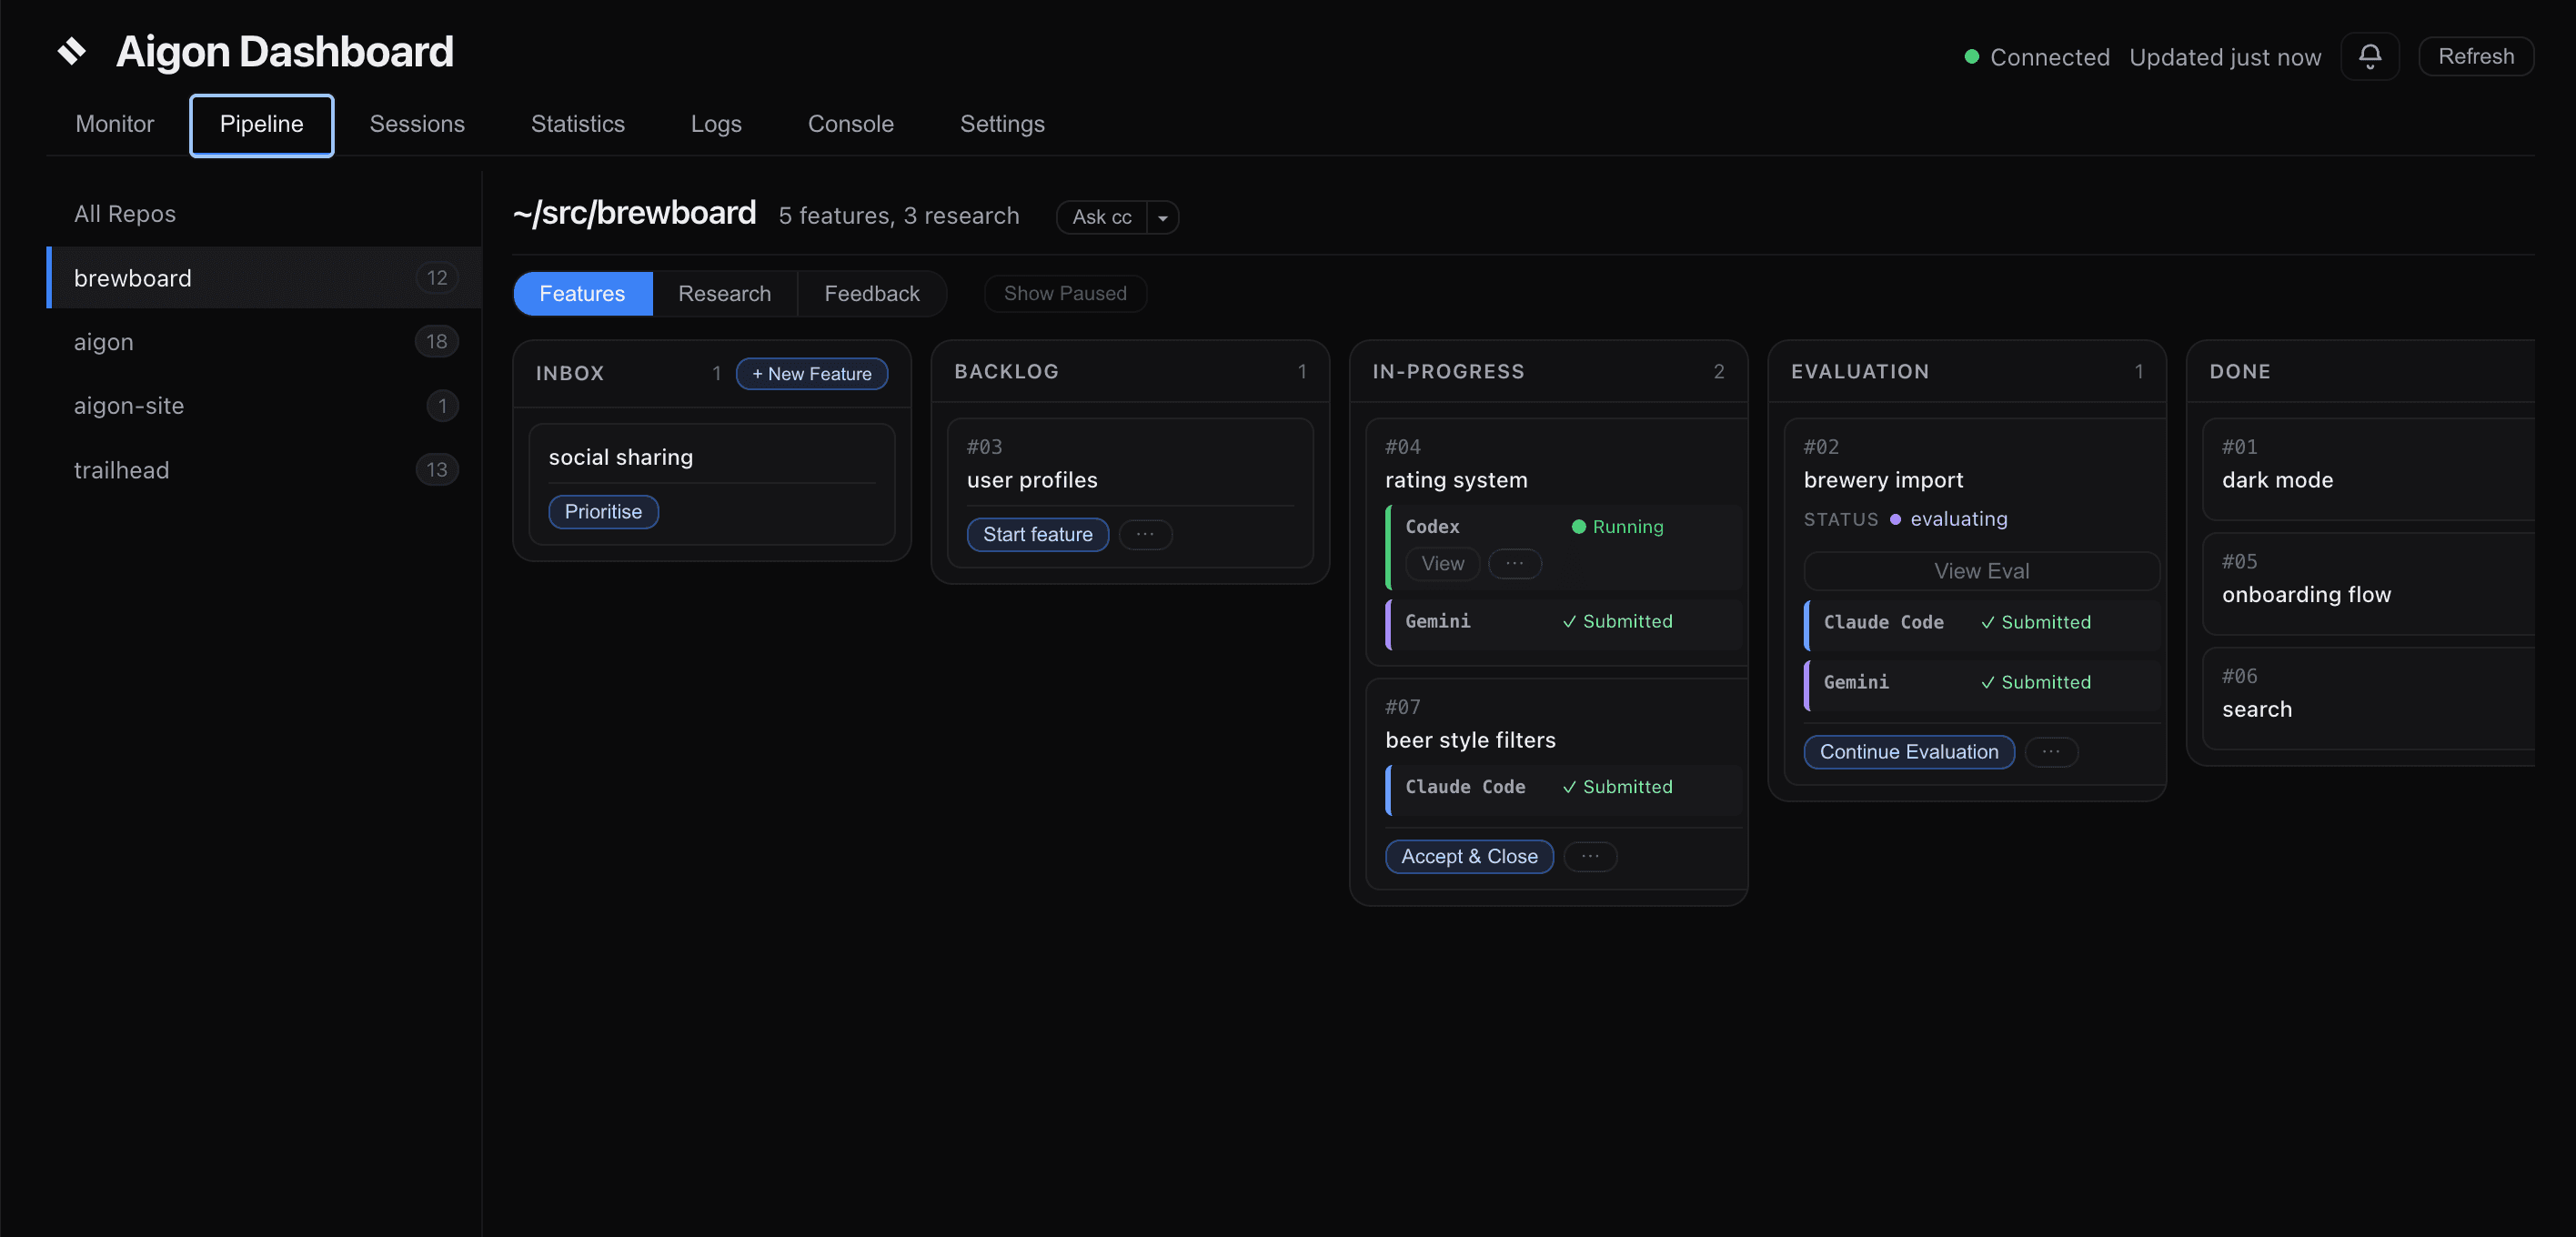Click the green Connected status indicator
Image resolution: width=2576 pixels, height=1237 pixels.
click(x=1972, y=57)
